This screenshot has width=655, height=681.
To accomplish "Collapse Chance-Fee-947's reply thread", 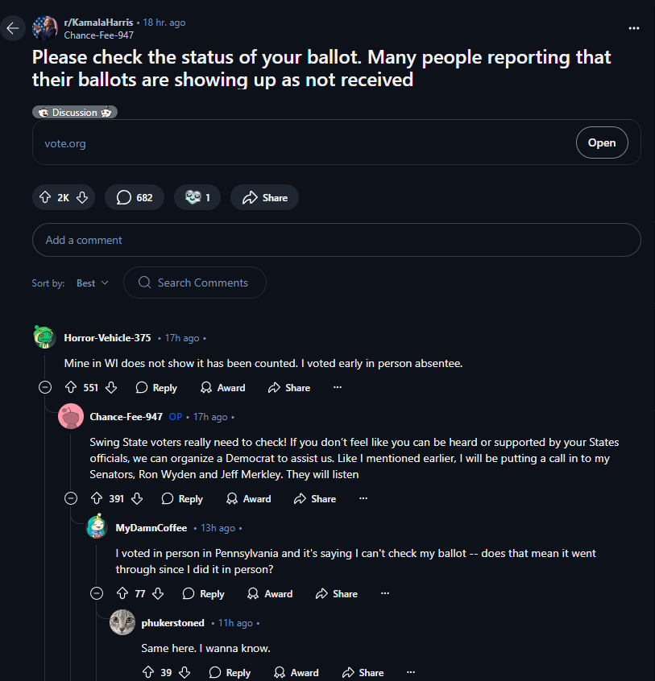I will point(71,498).
